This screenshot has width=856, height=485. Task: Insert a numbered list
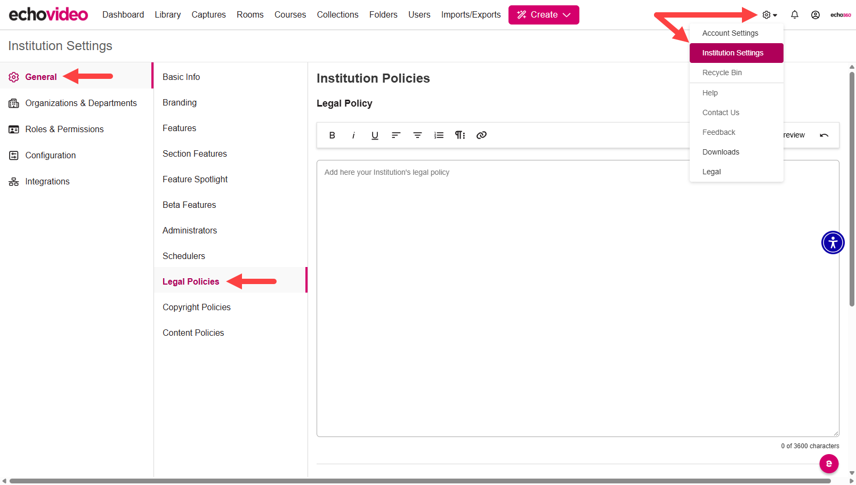(x=439, y=135)
